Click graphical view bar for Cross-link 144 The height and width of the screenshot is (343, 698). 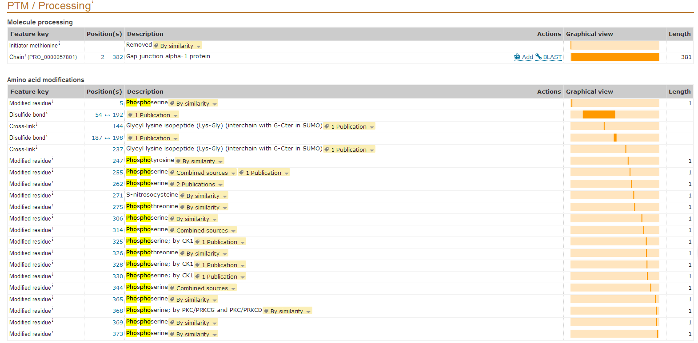coord(615,126)
